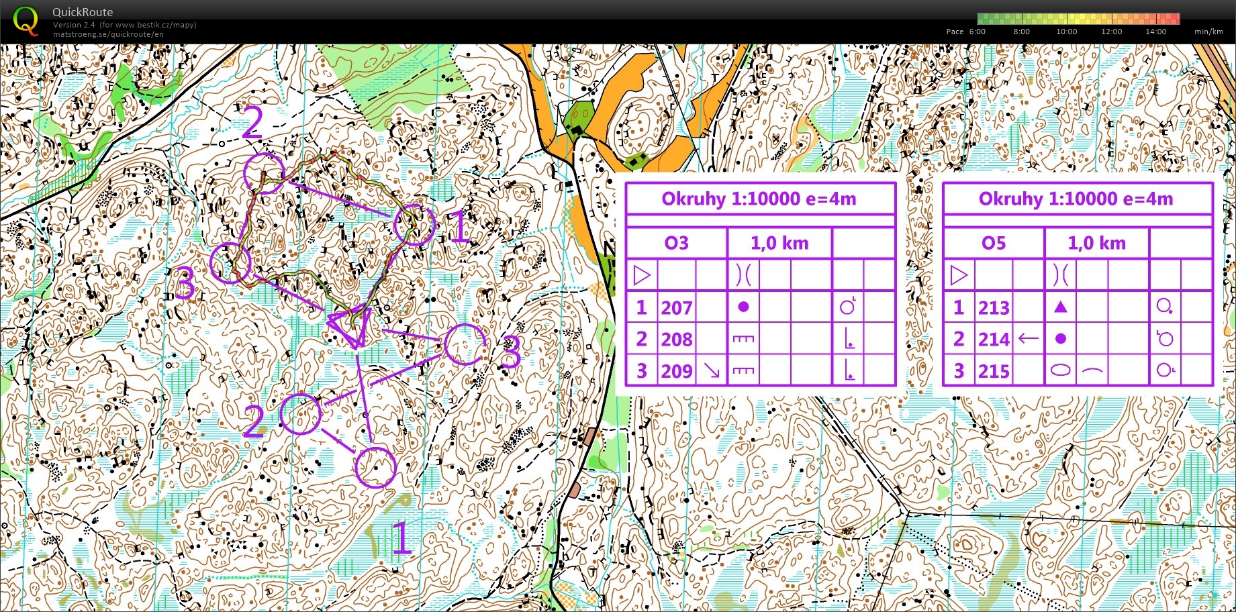The height and width of the screenshot is (612, 1236).
Task: Click the start triangle on the map
Action: click(x=350, y=327)
